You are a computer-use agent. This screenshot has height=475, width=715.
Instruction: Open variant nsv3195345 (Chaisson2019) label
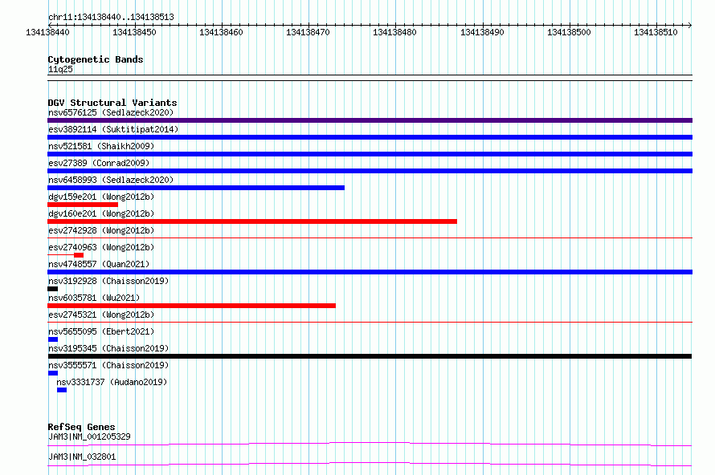[x=108, y=348]
